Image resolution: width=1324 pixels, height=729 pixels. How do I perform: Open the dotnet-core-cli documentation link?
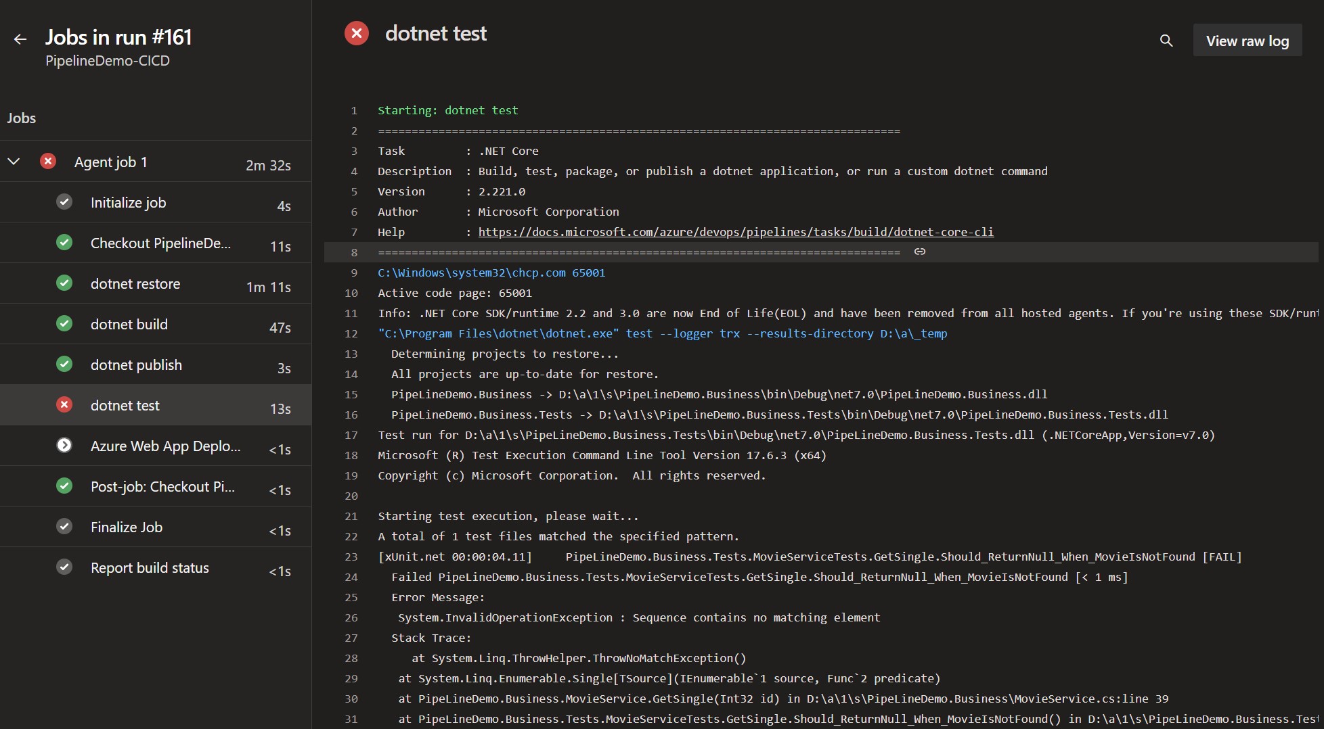point(736,232)
